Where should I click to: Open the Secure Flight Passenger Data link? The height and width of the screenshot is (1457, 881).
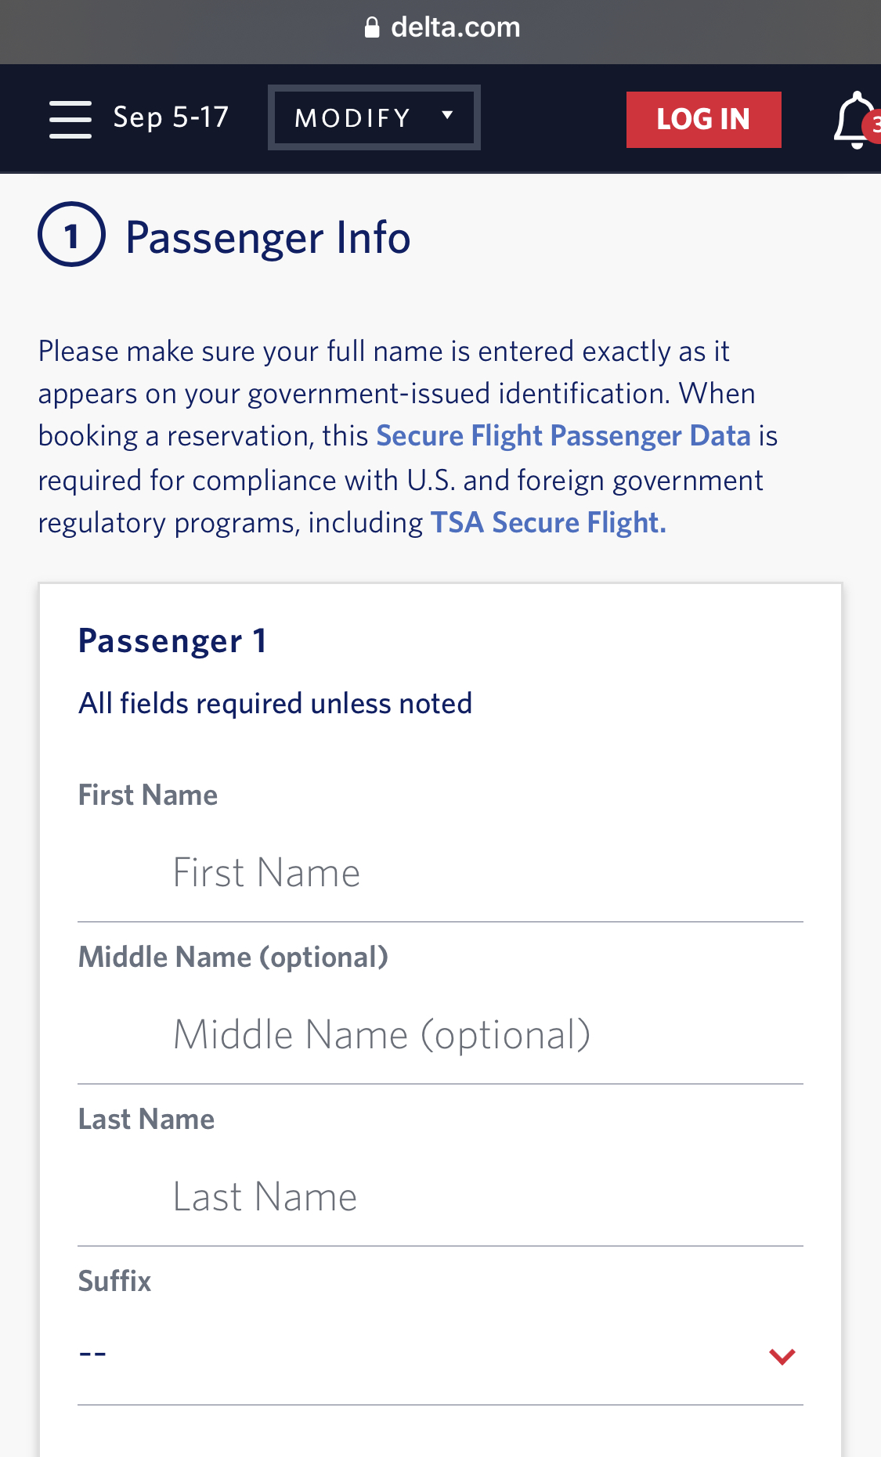coord(563,436)
